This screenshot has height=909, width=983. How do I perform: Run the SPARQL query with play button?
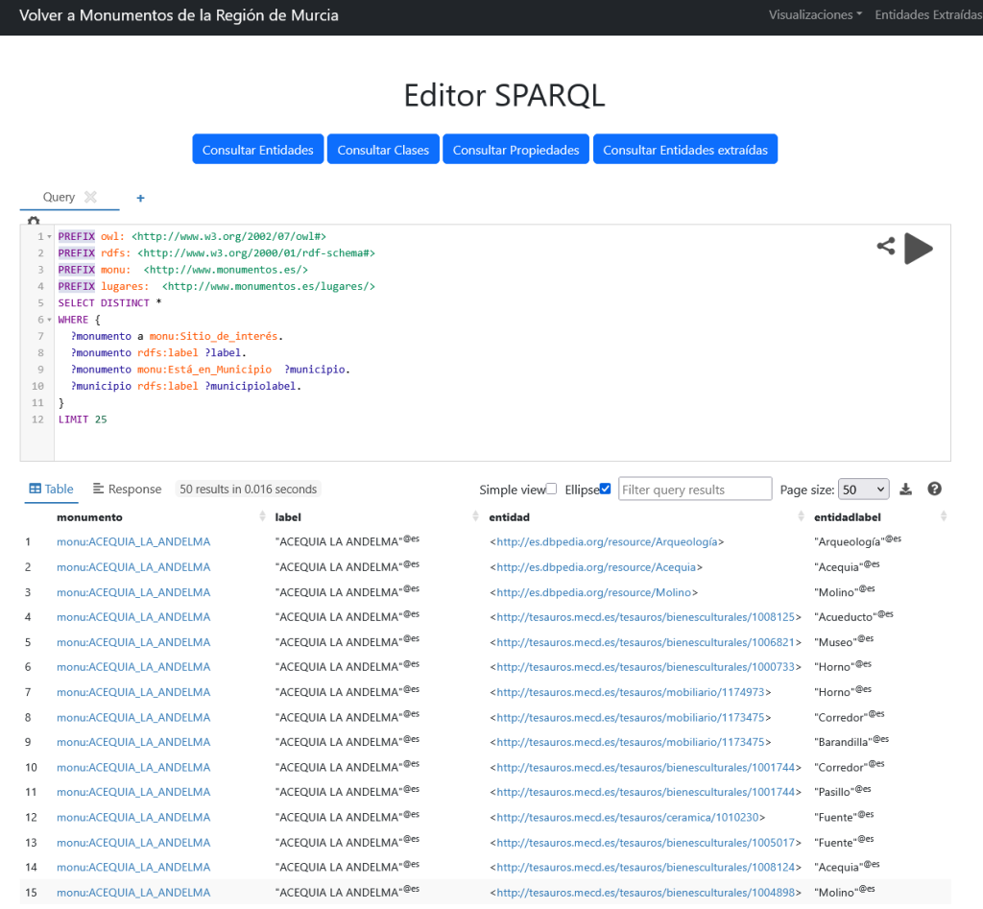pyautogui.click(x=918, y=248)
